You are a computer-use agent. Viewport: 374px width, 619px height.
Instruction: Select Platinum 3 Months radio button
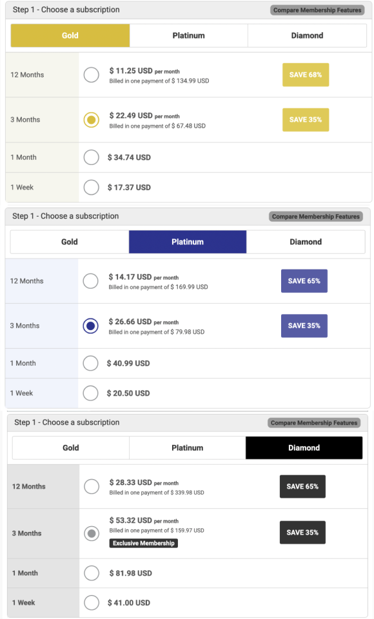(x=90, y=326)
